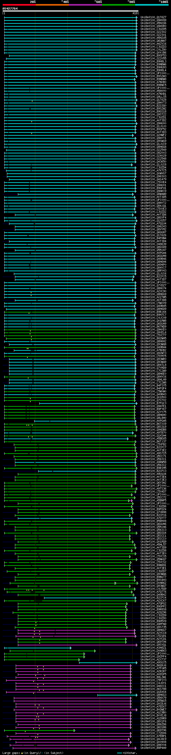Click the white query sequence bar
Screen dimensions: 171x755
click(x=71, y=11)
